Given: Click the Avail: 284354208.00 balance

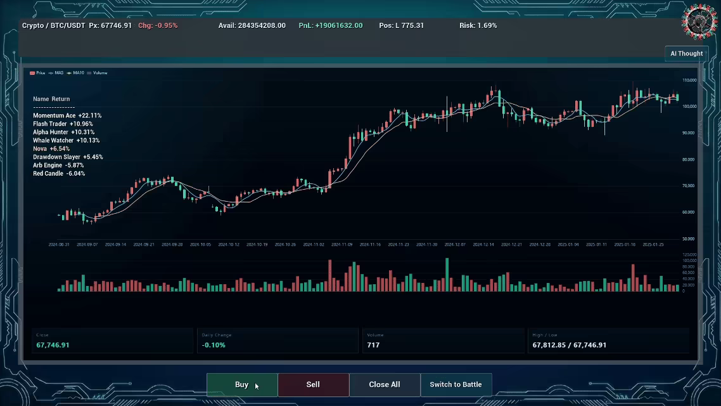Looking at the screenshot, I should [252, 25].
